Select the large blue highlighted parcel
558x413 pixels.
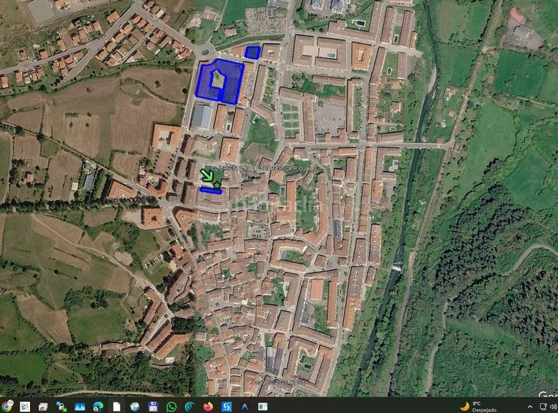coord(220,82)
